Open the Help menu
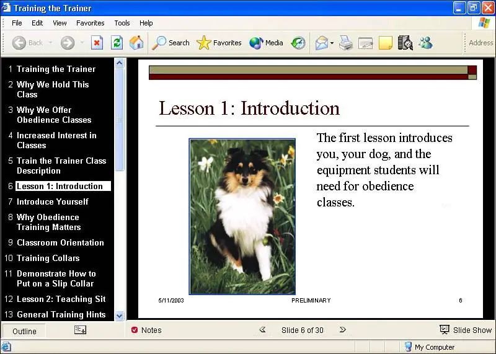Screen dimensions: 496x354 [x=146, y=23]
